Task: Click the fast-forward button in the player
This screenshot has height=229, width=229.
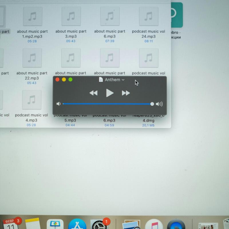Action: (126, 93)
